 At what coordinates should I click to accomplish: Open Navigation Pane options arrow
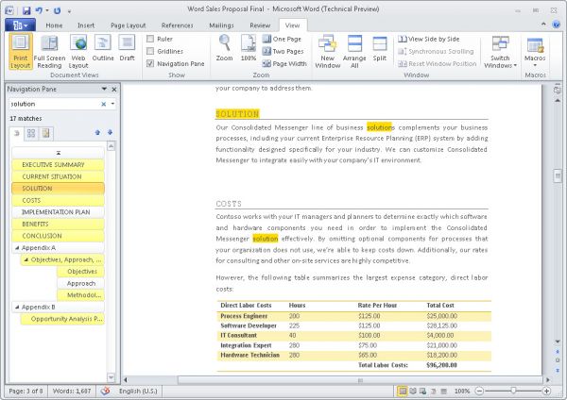click(x=104, y=89)
